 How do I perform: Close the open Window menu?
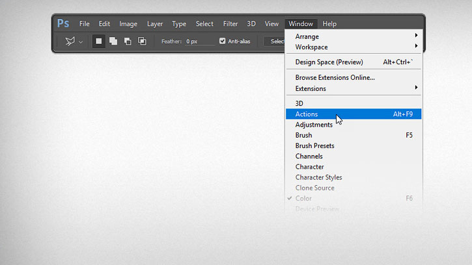coord(301,24)
